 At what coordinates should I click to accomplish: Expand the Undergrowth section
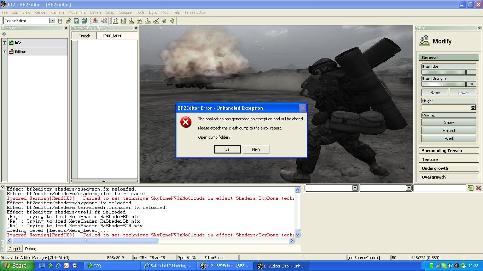[x=449, y=168]
